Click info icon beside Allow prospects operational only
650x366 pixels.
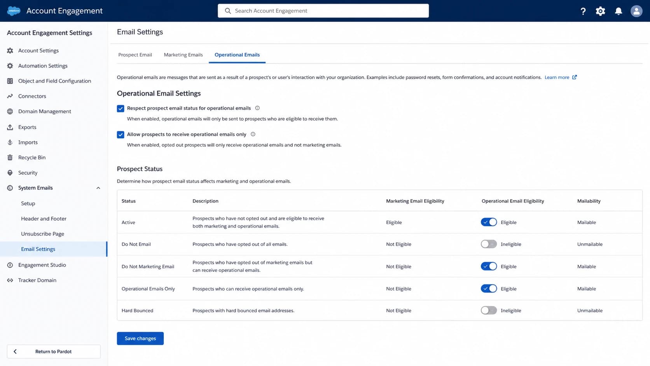tap(253, 134)
